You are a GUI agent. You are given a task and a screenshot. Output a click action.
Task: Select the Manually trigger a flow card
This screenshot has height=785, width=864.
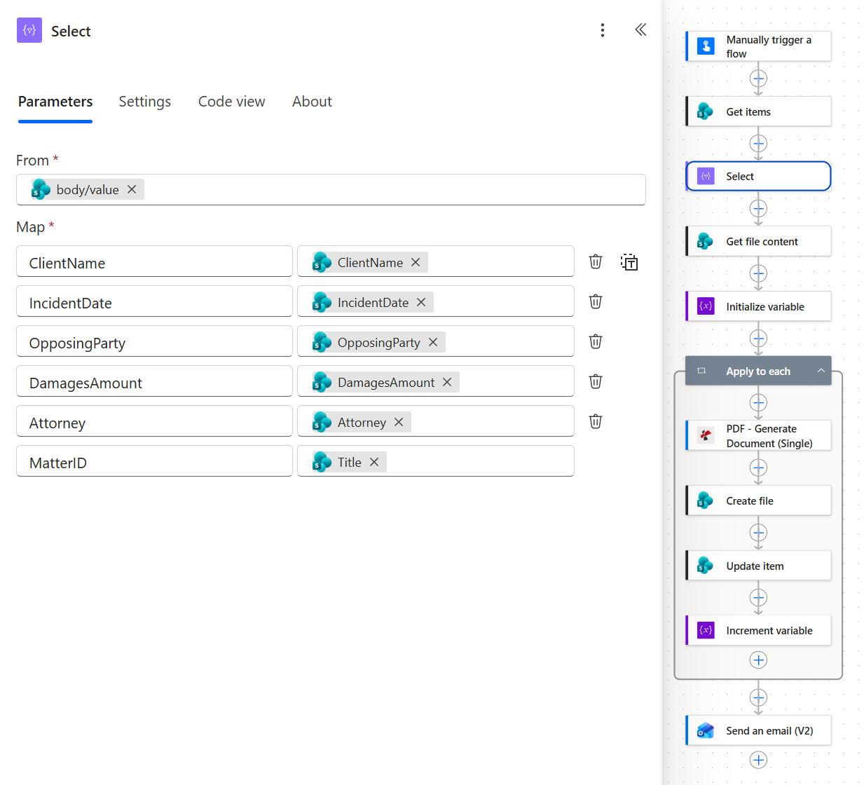[758, 46]
